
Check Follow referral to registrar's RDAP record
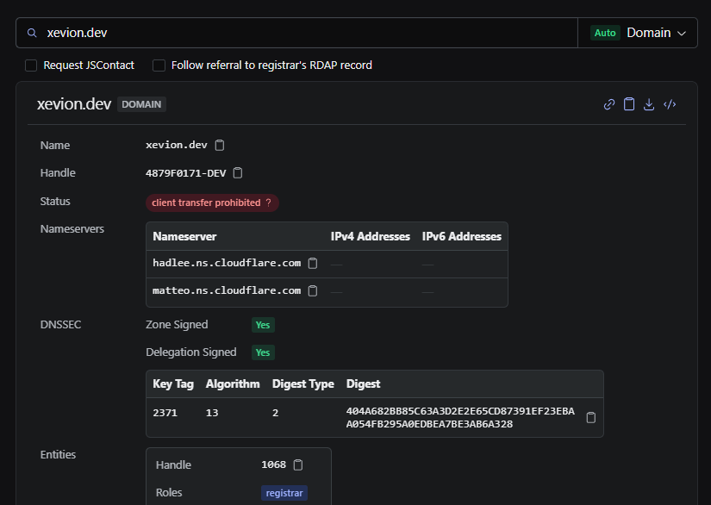[x=158, y=65]
